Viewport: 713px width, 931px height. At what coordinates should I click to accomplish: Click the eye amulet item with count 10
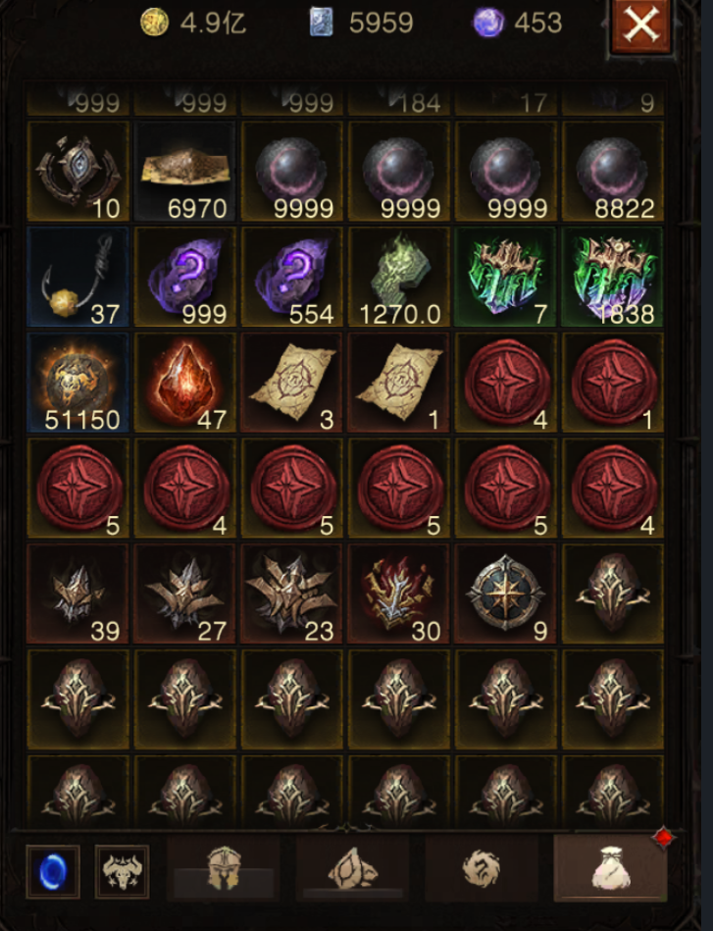click(78, 171)
